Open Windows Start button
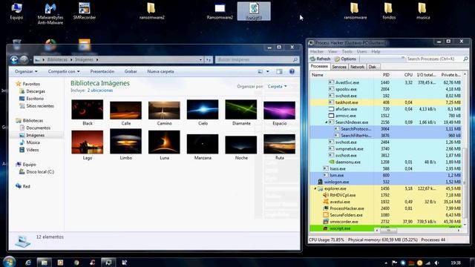Image resolution: width=475 pixels, height=267 pixels. coord(9,262)
